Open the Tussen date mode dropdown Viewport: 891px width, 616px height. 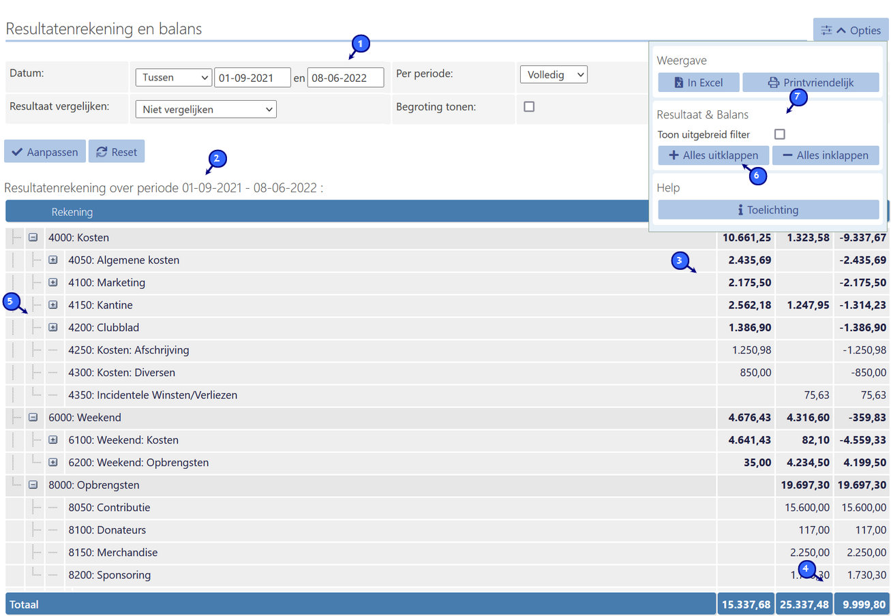click(173, 78)
